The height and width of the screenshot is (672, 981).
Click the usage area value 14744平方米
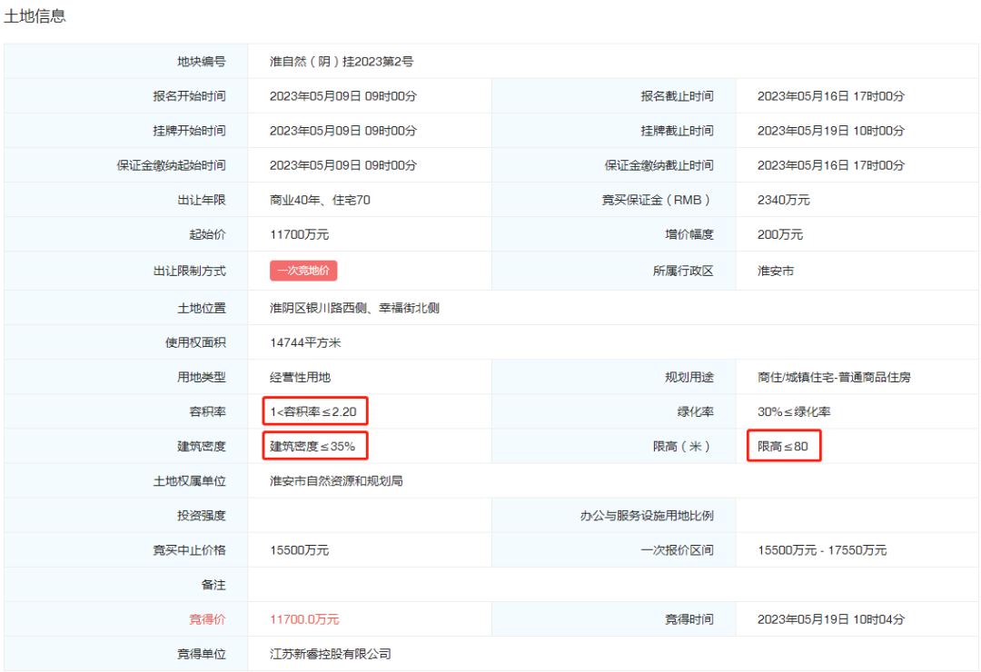click(305, 343)
